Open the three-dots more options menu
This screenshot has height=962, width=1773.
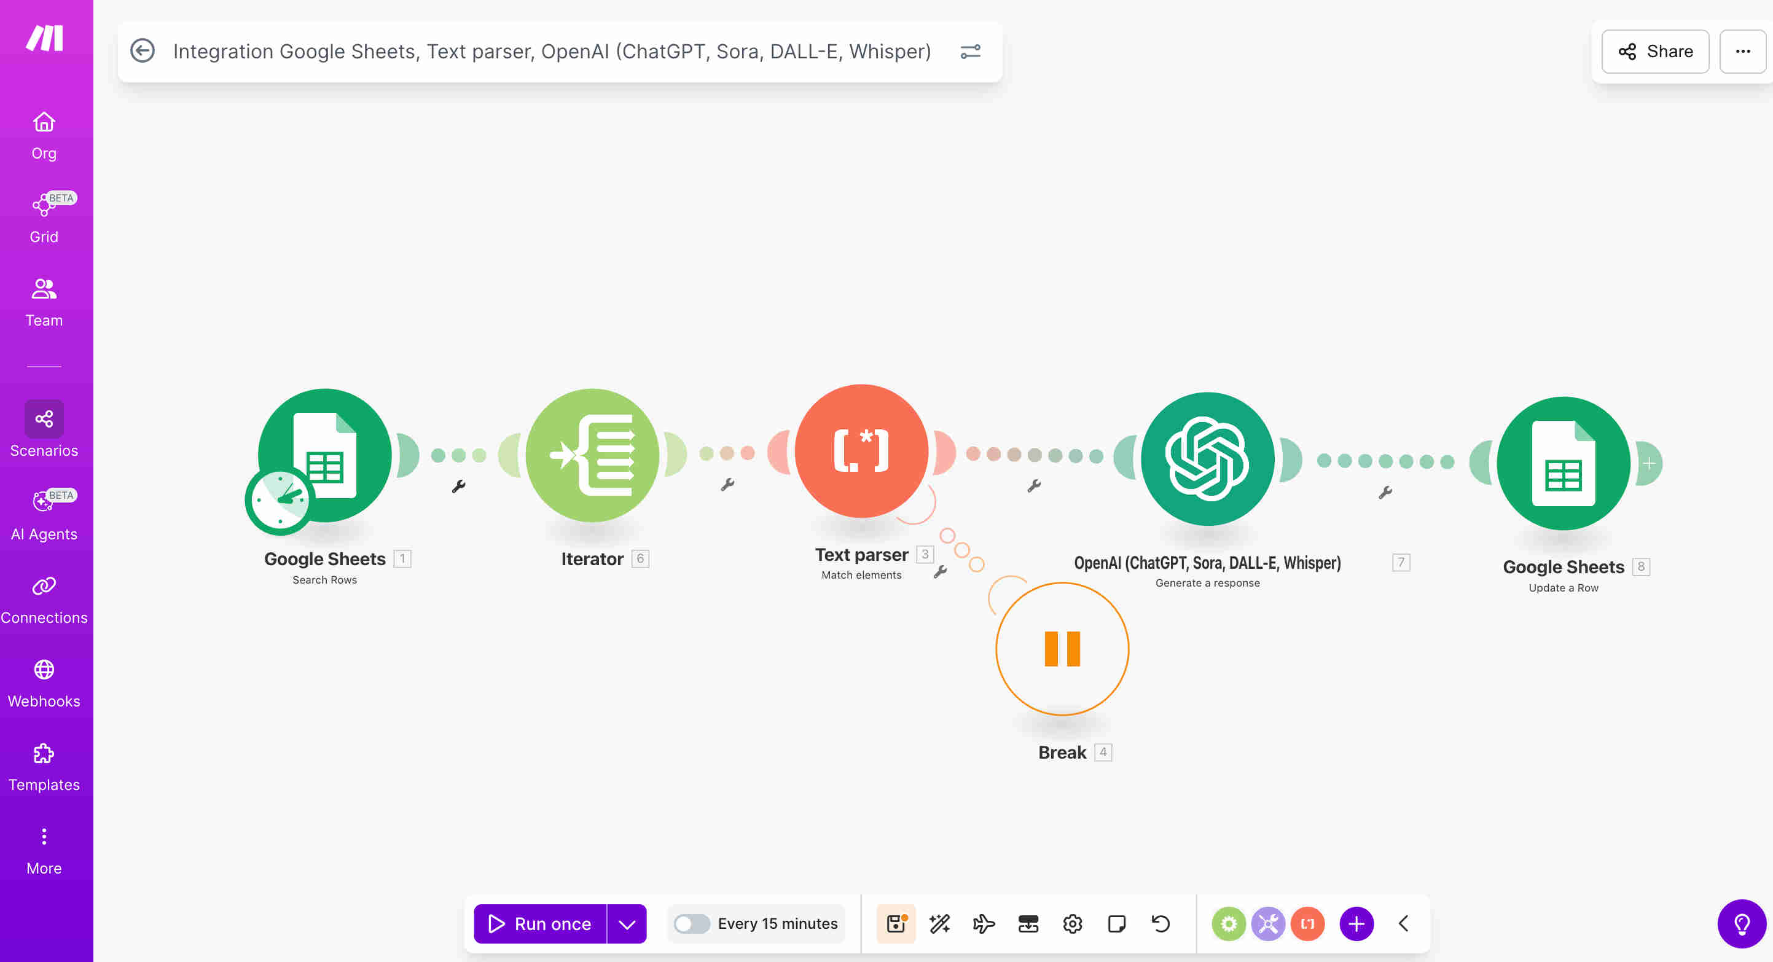click(x=1742, y=52)
